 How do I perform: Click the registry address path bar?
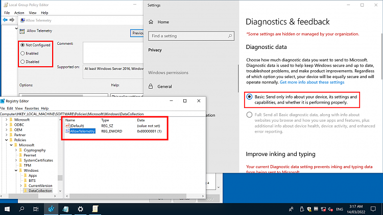(103, 114)
